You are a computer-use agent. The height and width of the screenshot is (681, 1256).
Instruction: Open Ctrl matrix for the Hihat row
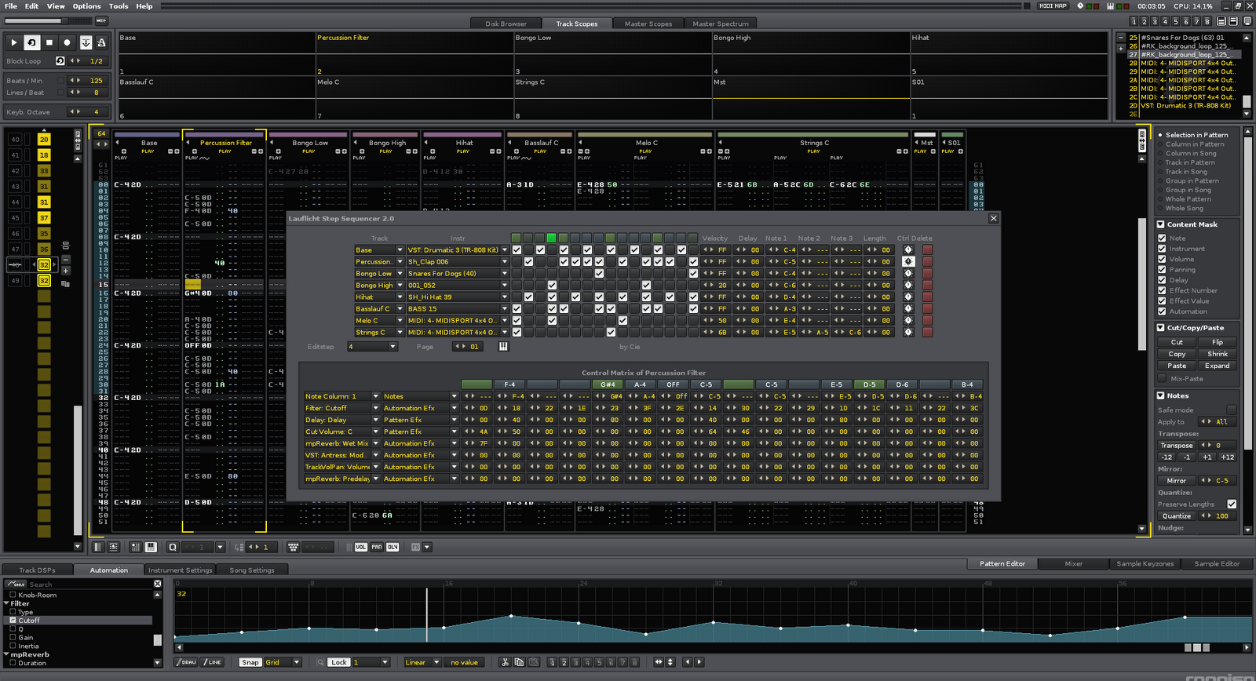tap(908, 297)
